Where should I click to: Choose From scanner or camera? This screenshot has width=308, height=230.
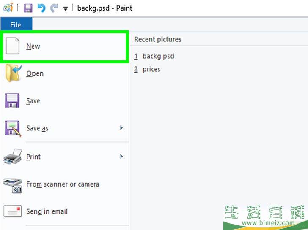(x=64, y=184)
